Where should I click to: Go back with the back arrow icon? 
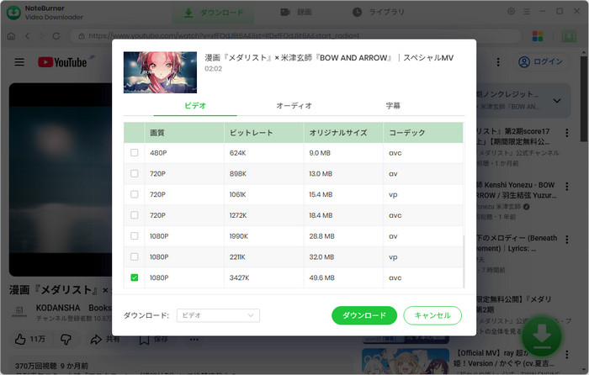coord(28,36)
